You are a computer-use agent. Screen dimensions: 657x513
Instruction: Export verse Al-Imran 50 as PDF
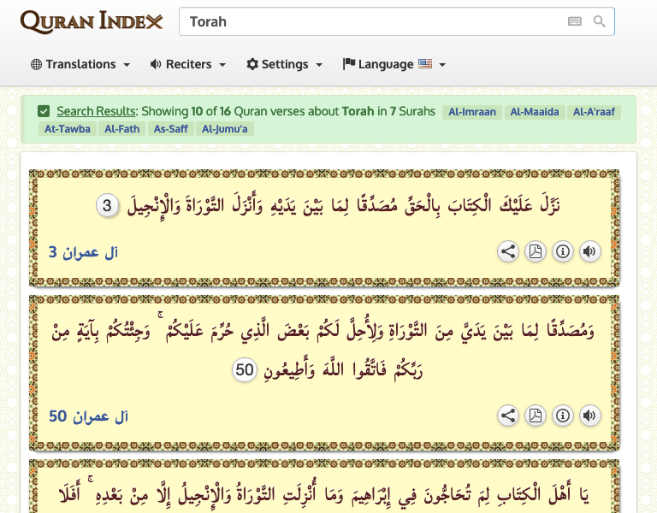(536, 416)
